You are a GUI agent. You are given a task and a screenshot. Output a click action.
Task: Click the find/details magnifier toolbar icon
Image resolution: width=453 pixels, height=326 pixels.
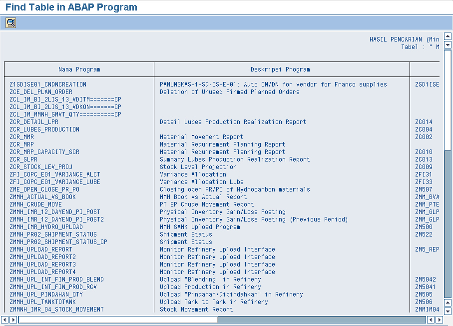[x=10, y=22]
